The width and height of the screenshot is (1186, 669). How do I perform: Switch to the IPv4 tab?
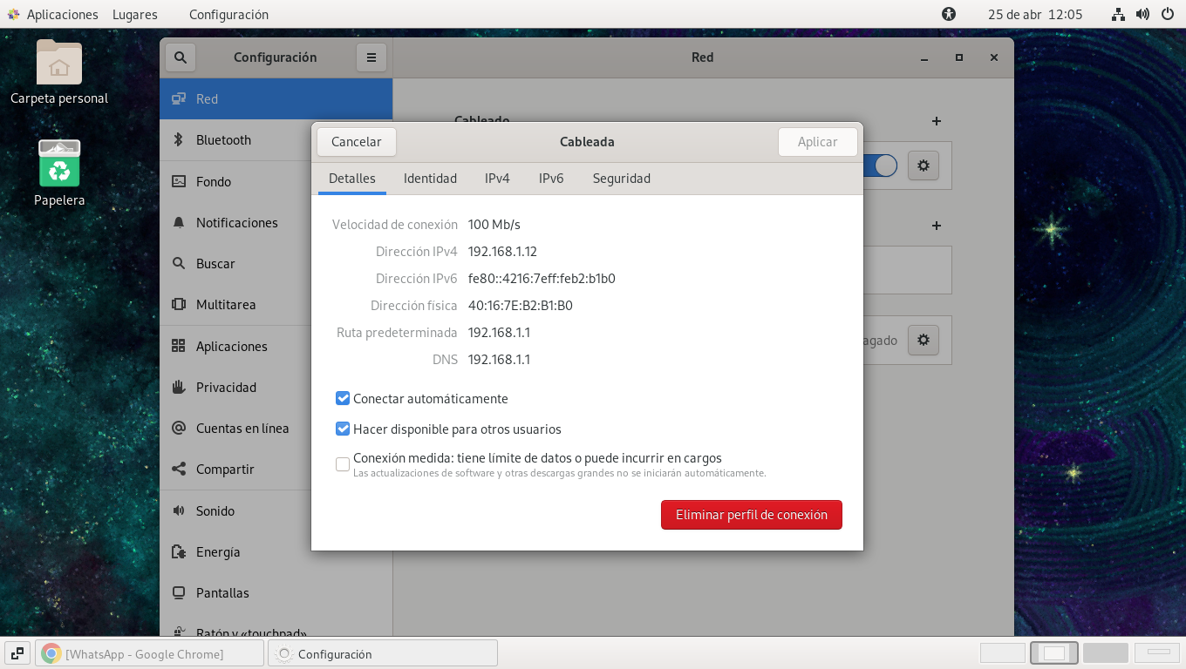tap(497, 179)
